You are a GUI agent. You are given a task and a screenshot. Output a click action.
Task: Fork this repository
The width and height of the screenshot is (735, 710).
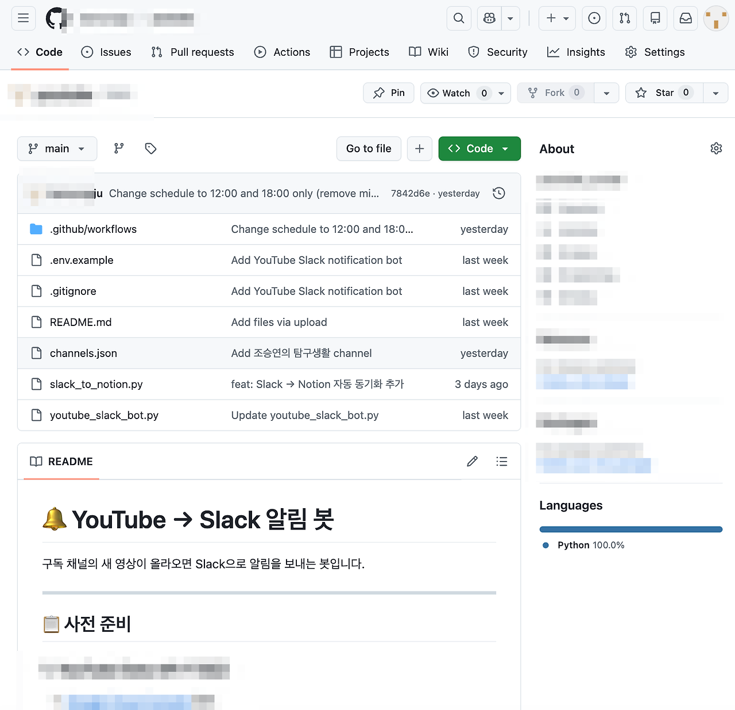coord(555,93)
